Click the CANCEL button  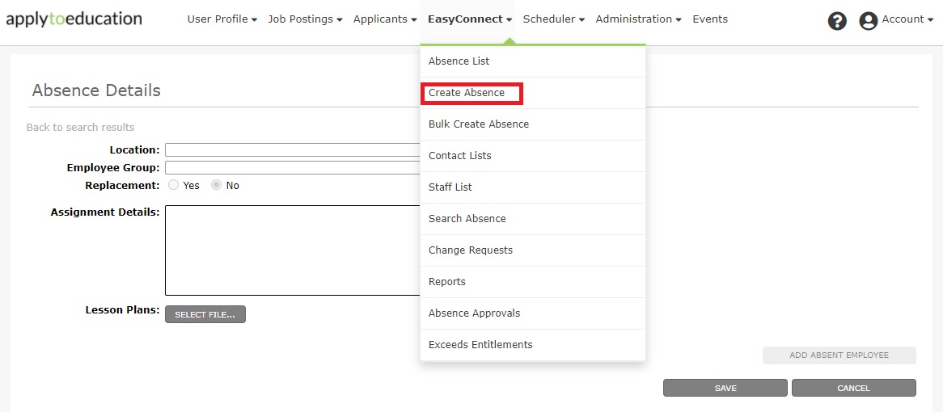point(853,389)
